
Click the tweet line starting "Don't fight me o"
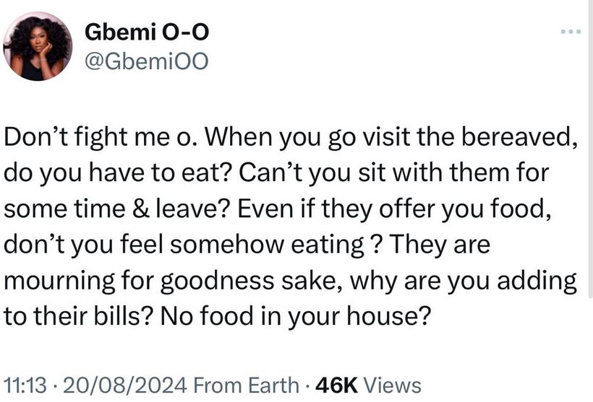[x=291, y=137]
